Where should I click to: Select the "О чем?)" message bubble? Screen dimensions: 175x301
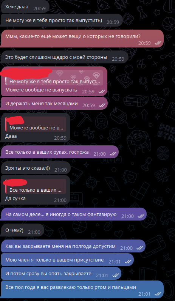[22, 230]
